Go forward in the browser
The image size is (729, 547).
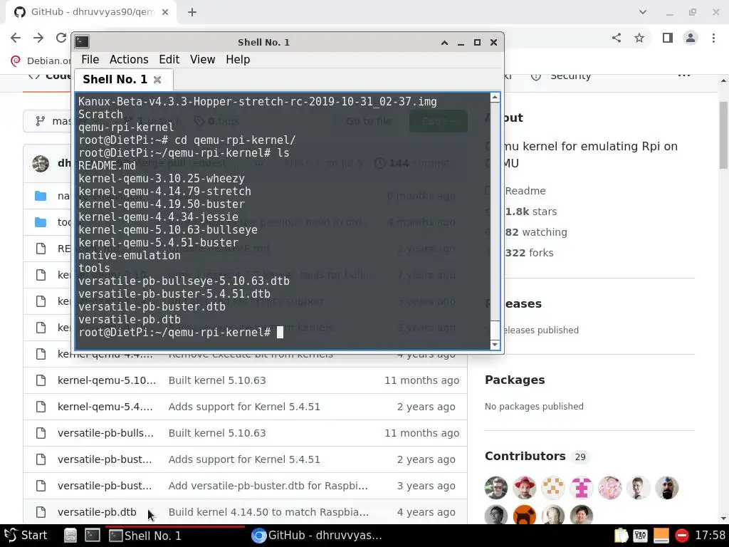[38, 38]
